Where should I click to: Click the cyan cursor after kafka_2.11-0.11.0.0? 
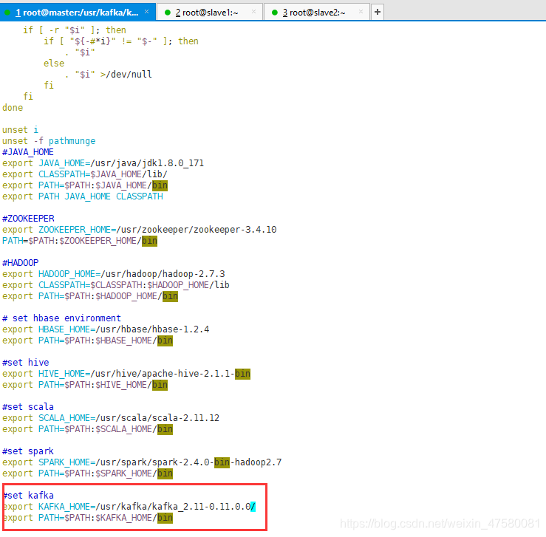pos(253,507)
